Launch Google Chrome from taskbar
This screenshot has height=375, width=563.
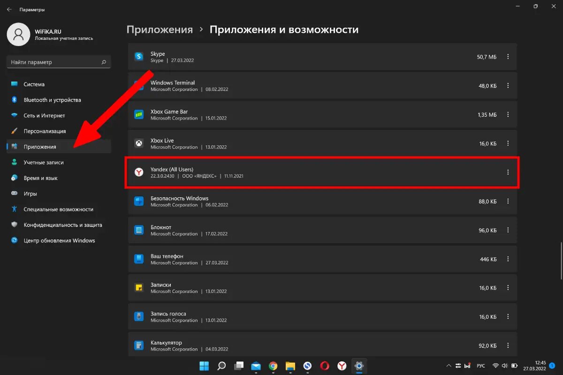(273, 366)
